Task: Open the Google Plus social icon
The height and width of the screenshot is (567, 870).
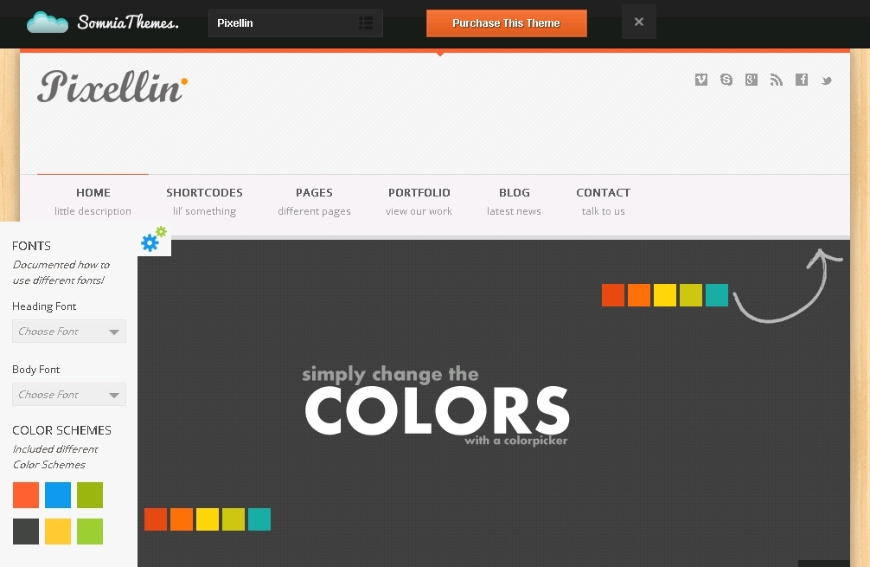Action: (x=752, y=80)
